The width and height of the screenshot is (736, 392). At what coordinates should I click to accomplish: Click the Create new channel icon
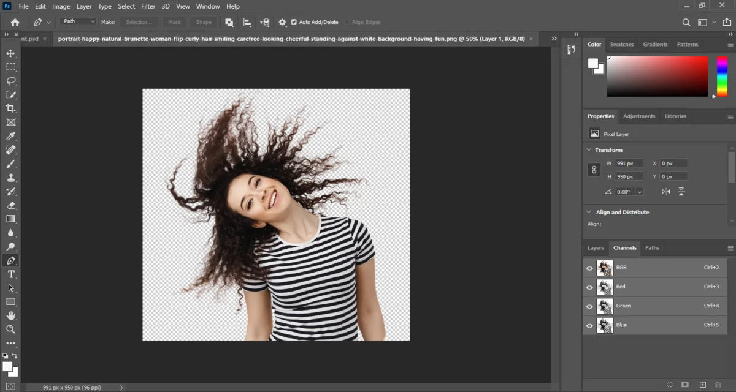pyautogui.click(x=703, y=385)
